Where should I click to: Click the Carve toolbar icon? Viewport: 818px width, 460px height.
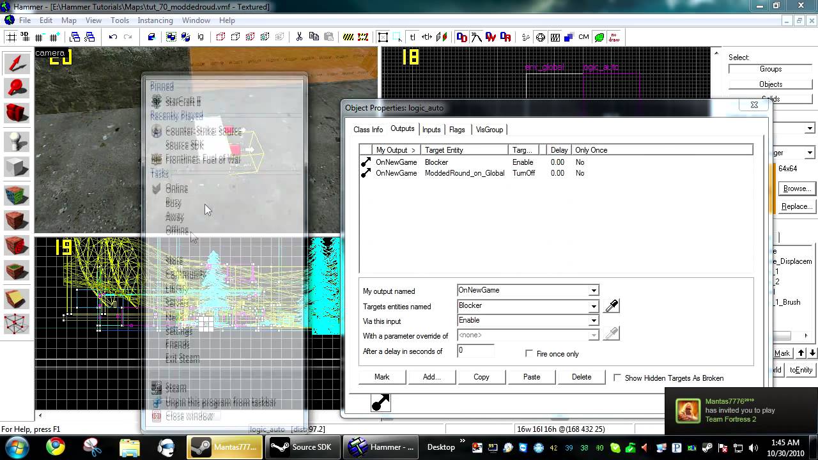151,37
